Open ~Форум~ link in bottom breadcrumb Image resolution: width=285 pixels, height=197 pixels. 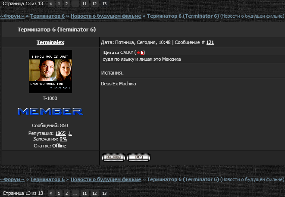pyautogui.click(x=12, y=179)
